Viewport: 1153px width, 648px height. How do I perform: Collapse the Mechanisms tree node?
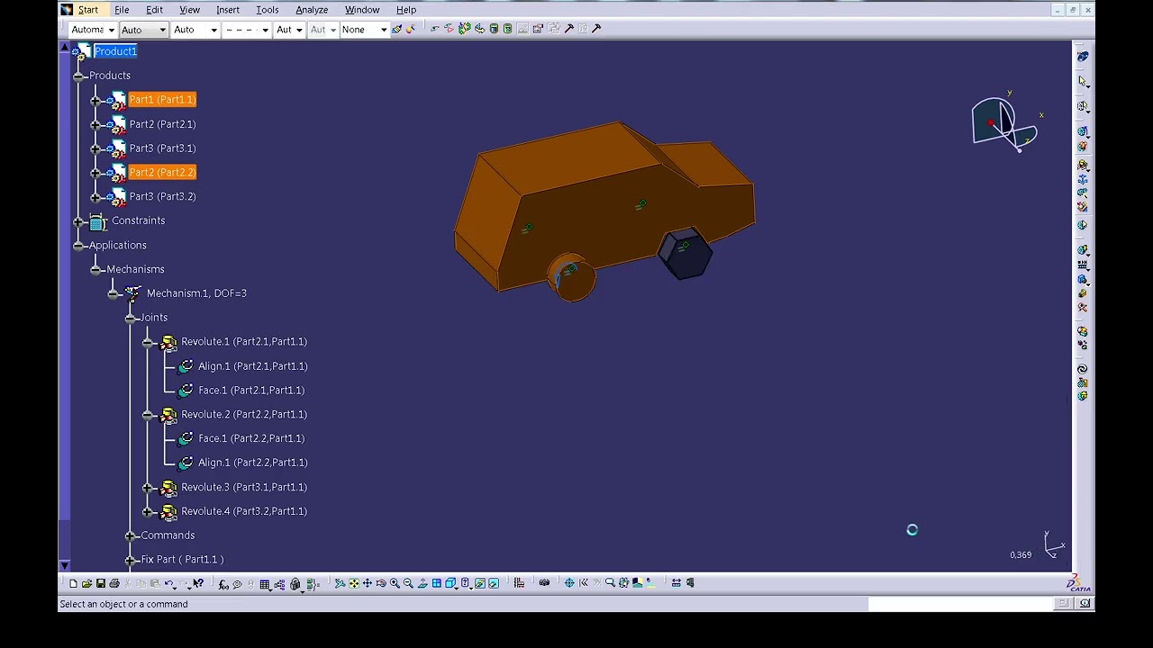point(96,269)
